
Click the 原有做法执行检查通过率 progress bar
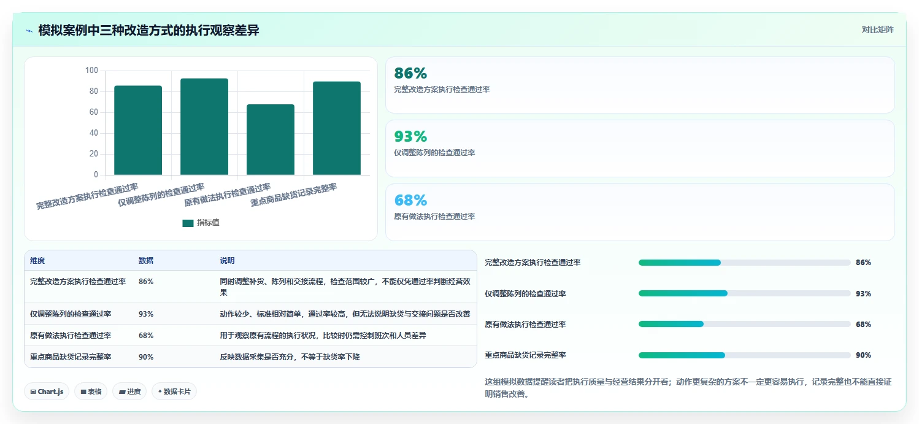pos(745,324)
